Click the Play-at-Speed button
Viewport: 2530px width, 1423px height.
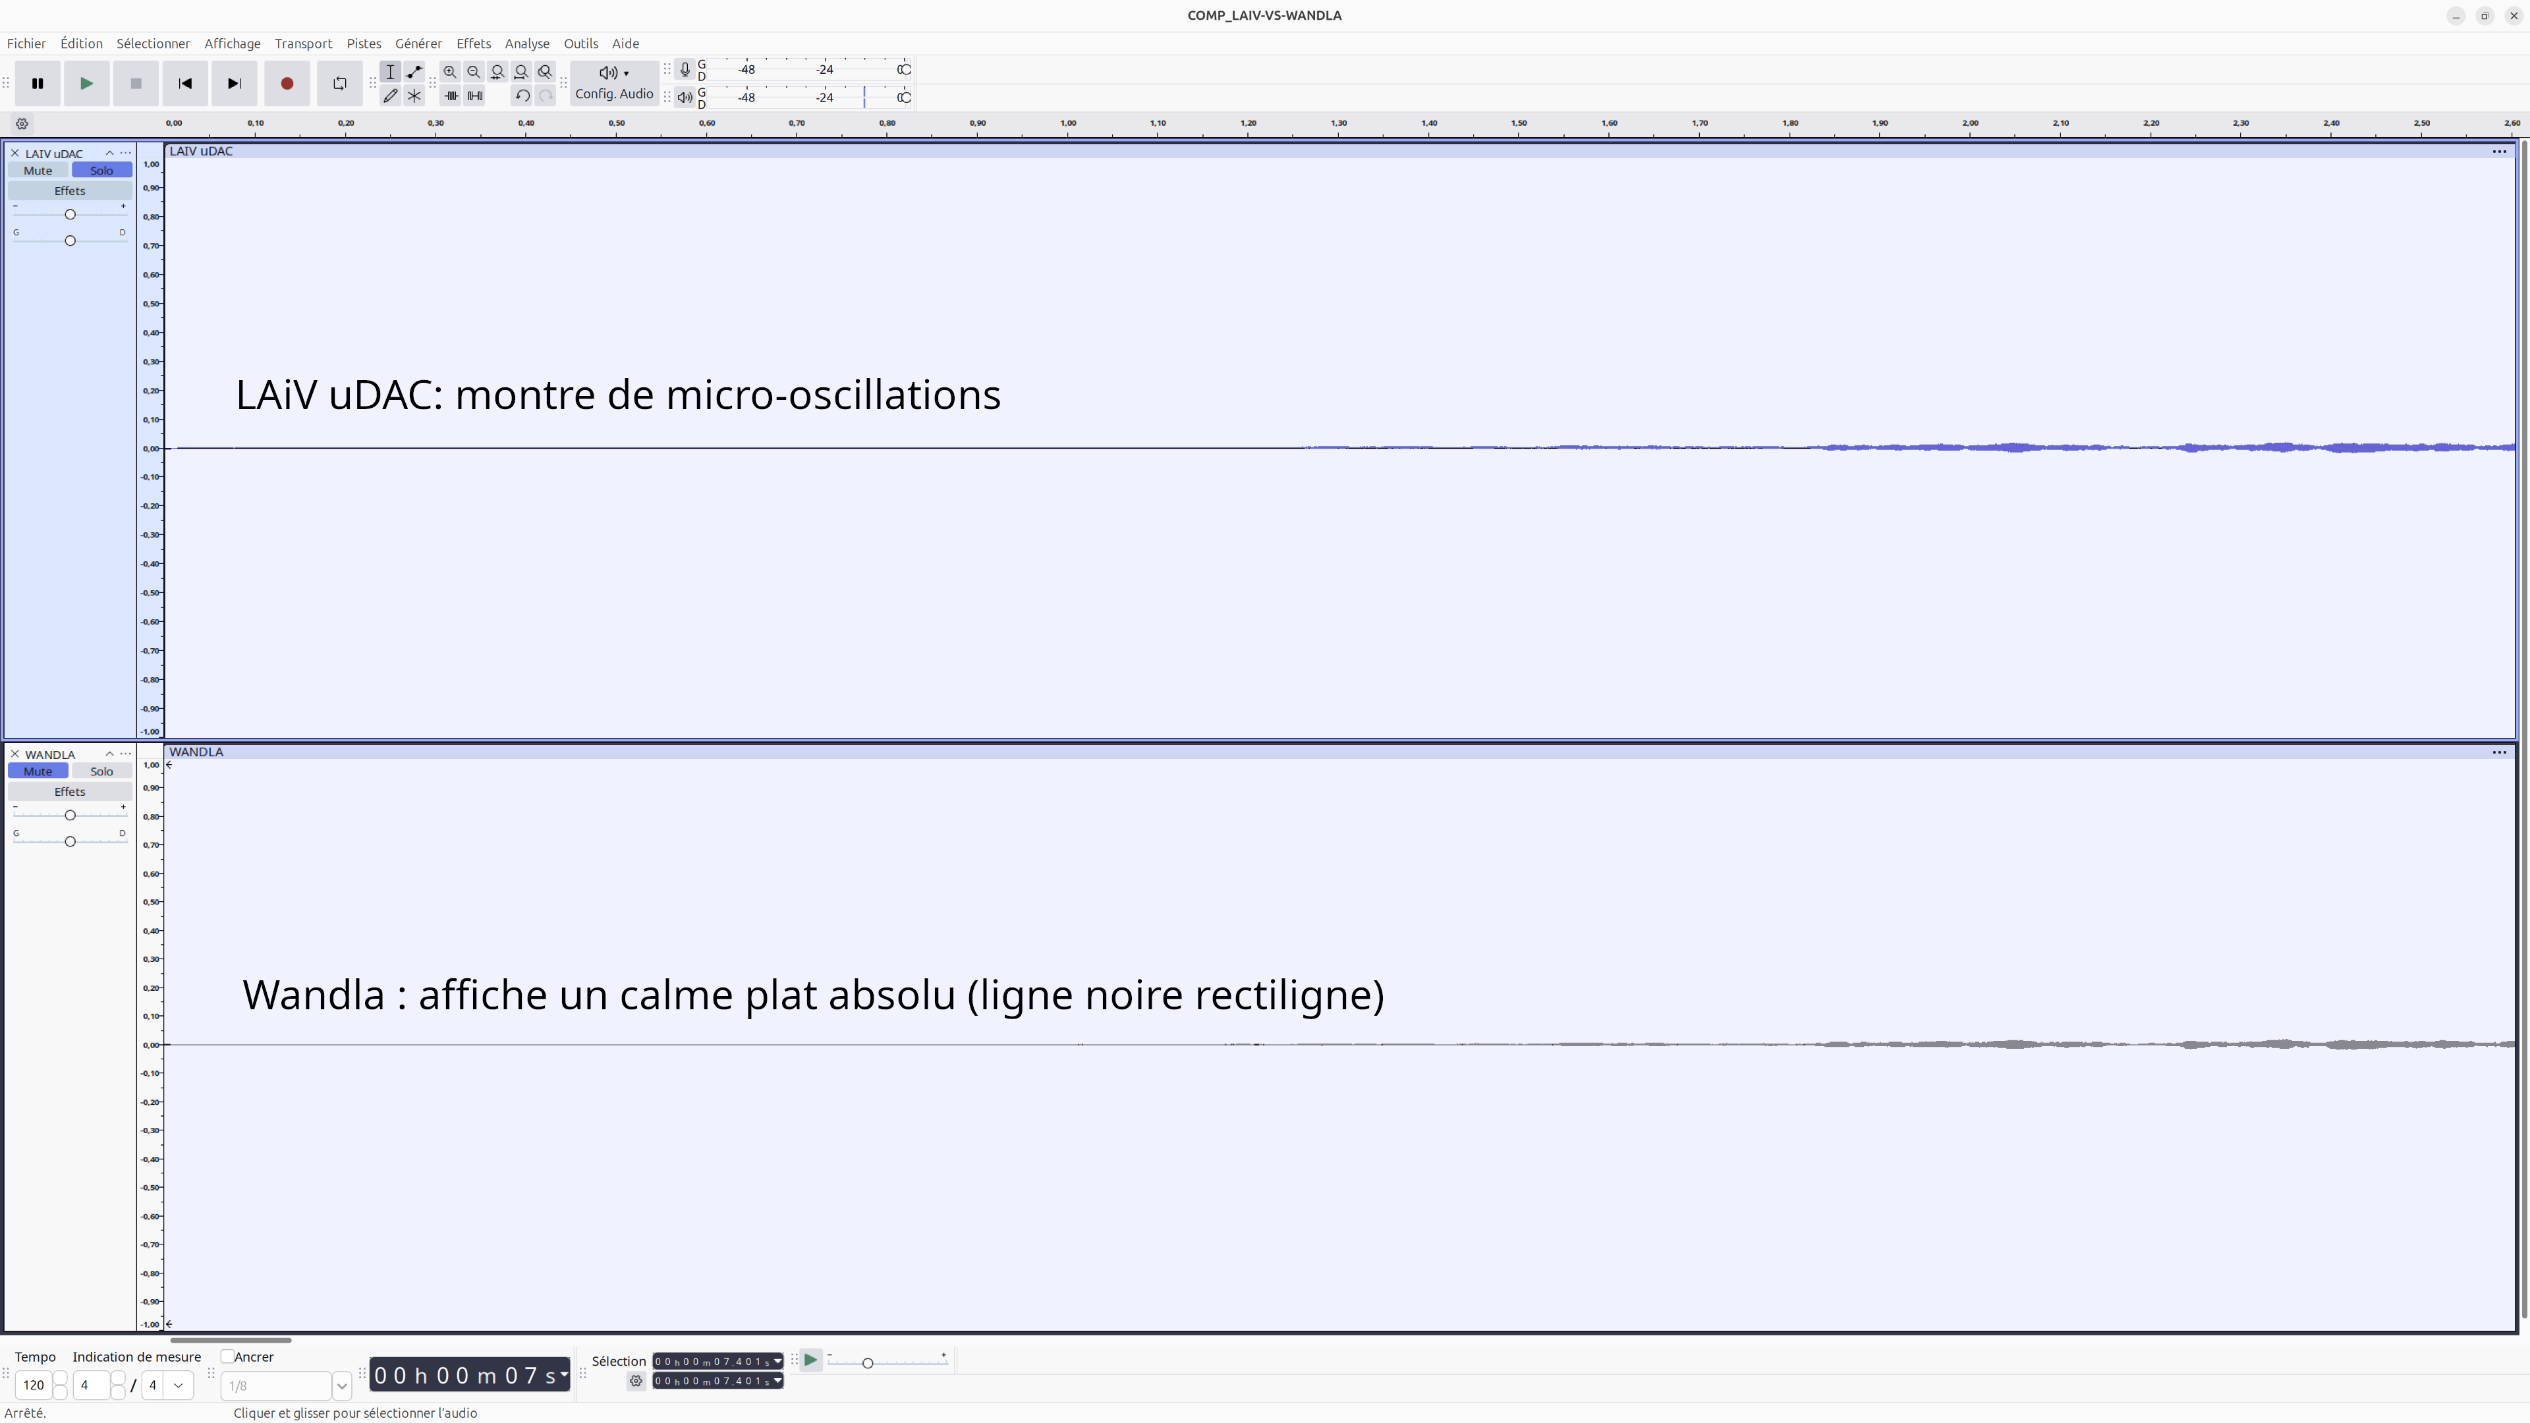pos(810,1360)
